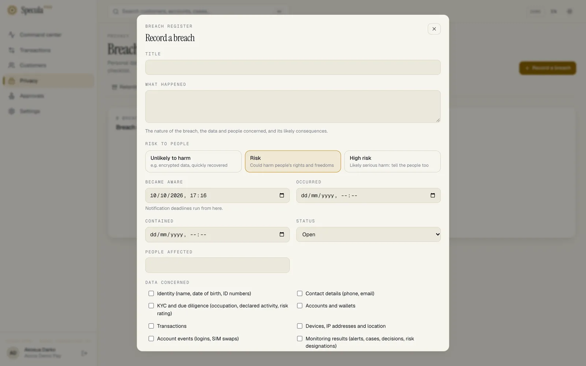Close the Record a breach dialog
This screenshot has width=586, height=366.
pyautogui.click(x=434, y=29)
